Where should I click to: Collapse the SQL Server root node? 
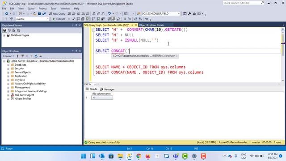[x=4, y=61]
